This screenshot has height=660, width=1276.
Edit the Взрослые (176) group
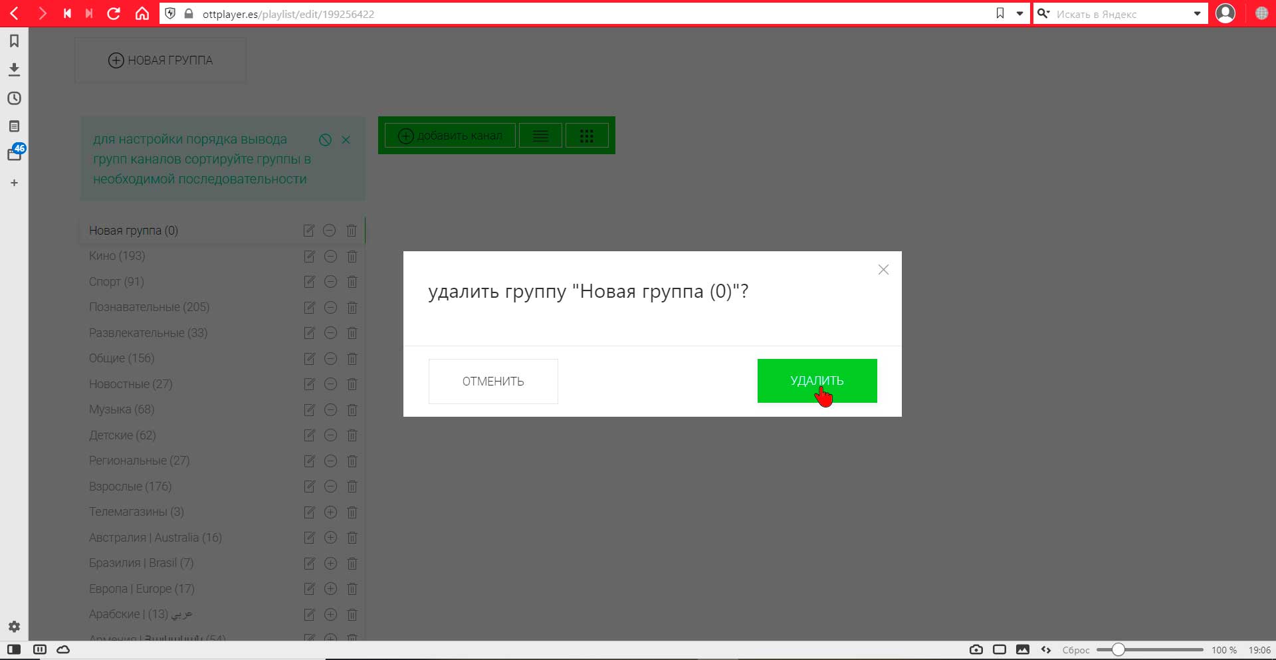point(309,487)
